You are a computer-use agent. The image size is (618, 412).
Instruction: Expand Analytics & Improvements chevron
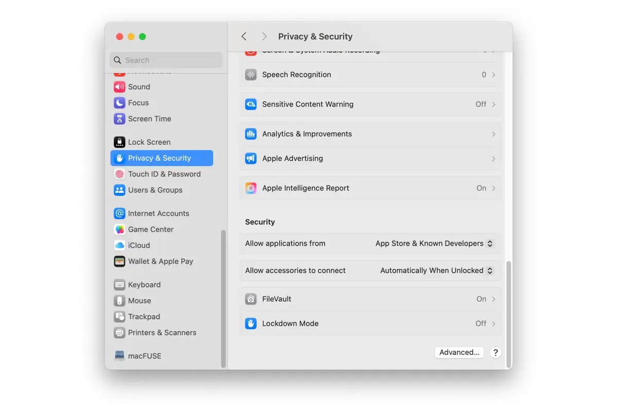coord(493,134)
